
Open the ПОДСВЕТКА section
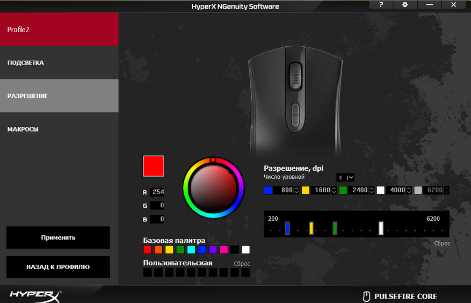point(59,62)
